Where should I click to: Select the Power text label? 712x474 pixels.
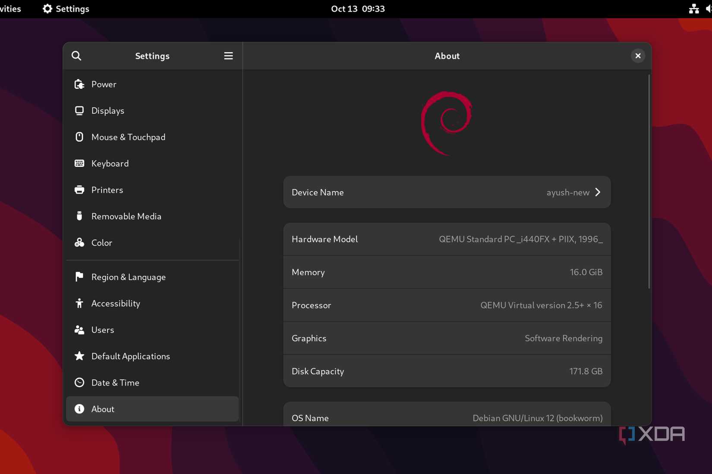(104, 84)
